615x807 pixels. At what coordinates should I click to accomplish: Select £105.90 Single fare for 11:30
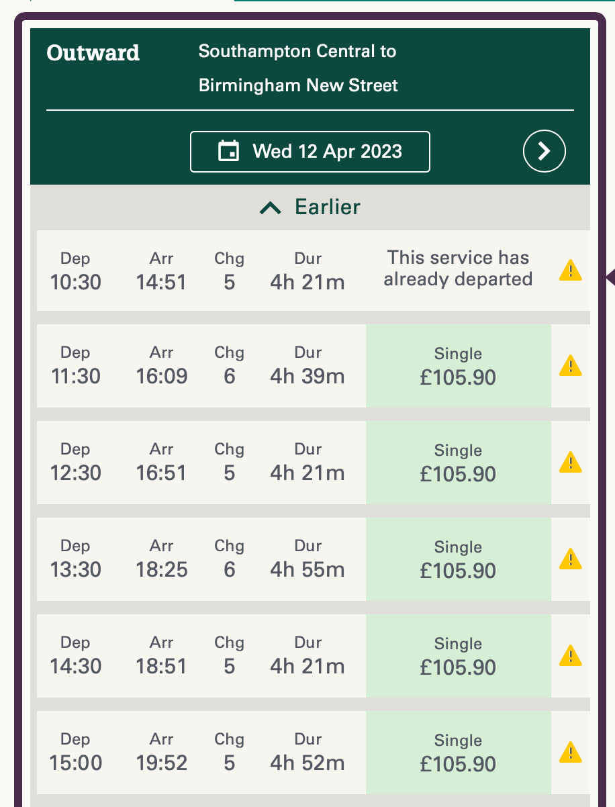point(458,367)
